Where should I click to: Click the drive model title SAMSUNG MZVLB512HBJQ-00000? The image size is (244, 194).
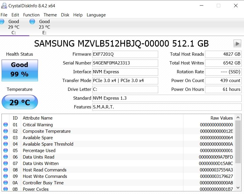coord(102,43)
